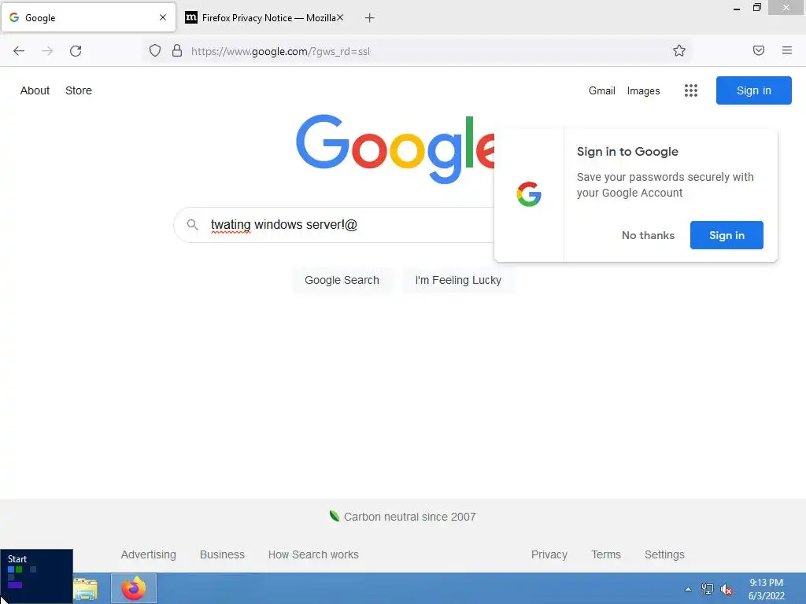Click the Firefox taskbar icon
The width and height of the screenshot is (806, 604).
[134, 588]
